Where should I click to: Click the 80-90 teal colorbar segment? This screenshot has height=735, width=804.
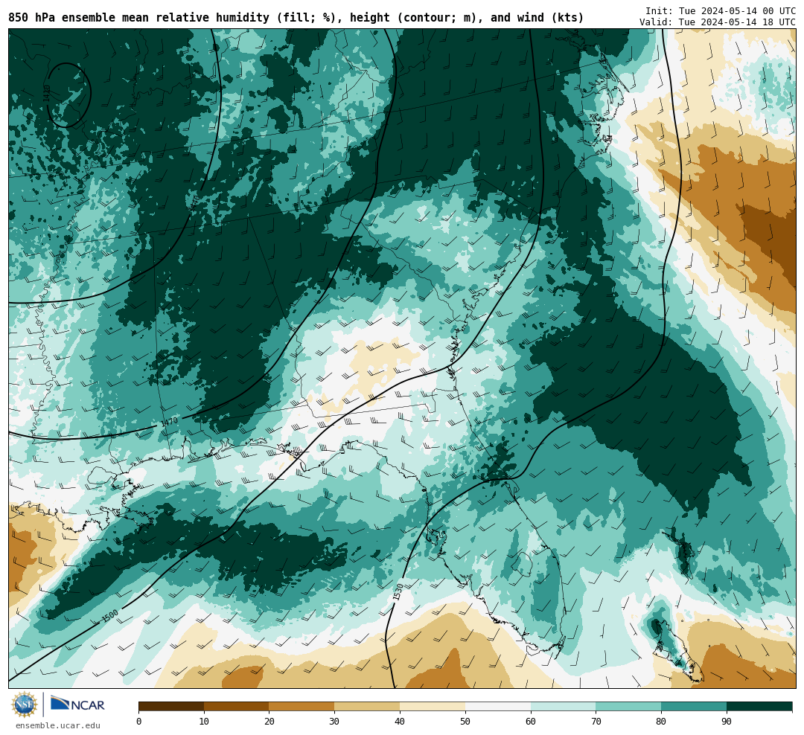[x=695, y=707]
